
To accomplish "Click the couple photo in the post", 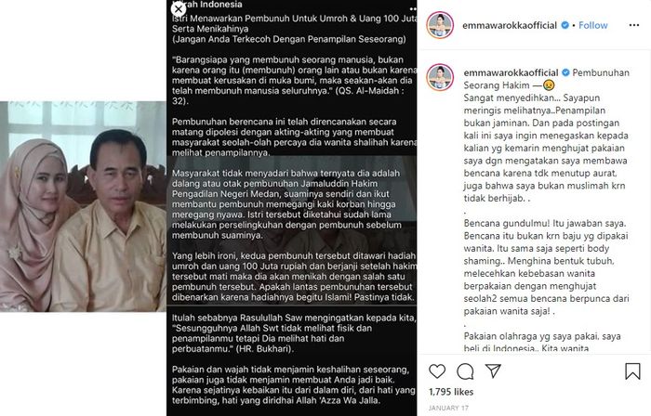I will pyautogui.click(x=83, y=206).
